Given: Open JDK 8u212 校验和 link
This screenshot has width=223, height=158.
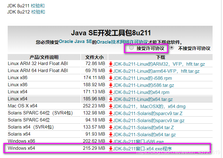Looking at the screenshot, I should point(38,12).
